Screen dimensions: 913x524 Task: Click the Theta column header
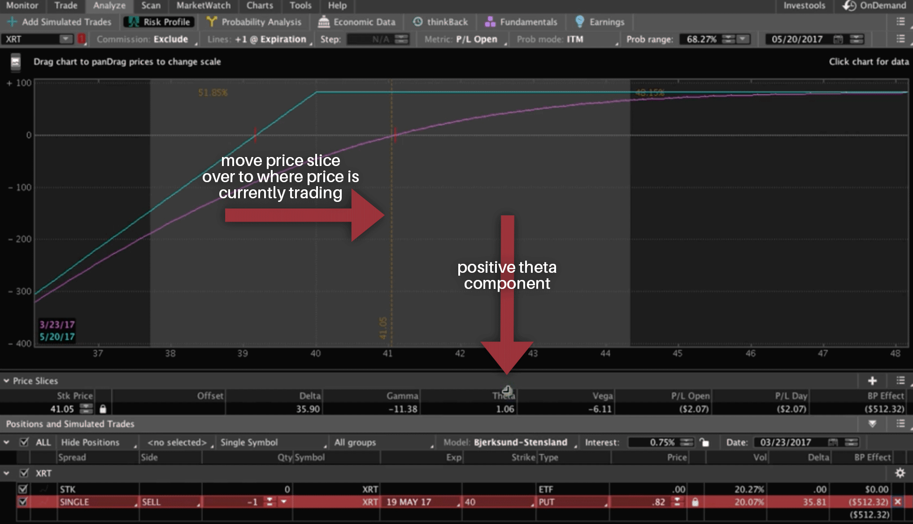[503, 396]
